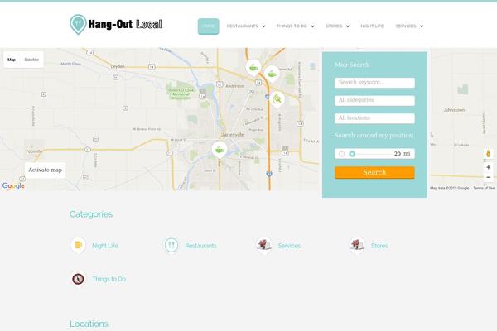The image size is (497, 331).
Task: Open the Stores menu item
Action: [334, 26]
